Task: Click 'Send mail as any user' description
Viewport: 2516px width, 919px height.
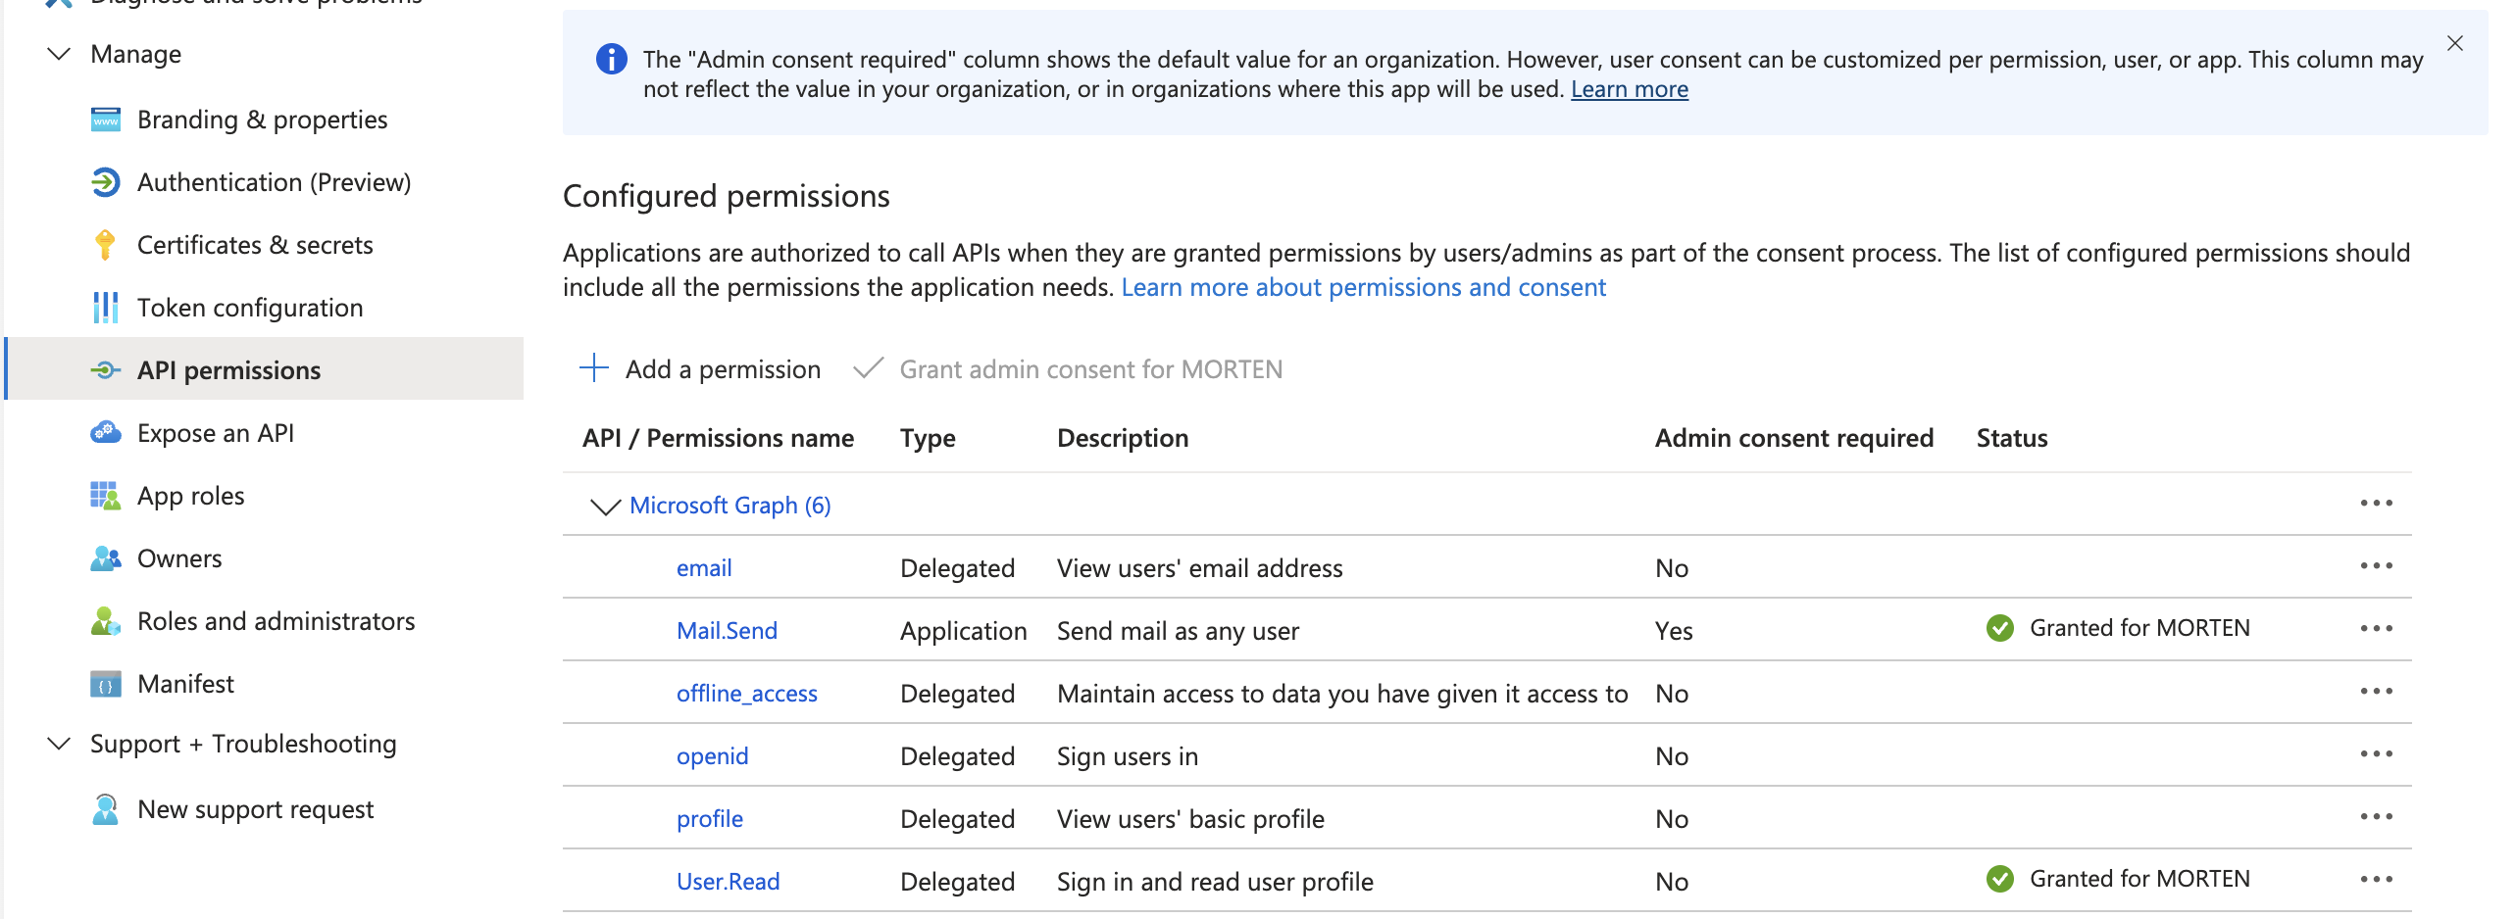Action: 1178,631
